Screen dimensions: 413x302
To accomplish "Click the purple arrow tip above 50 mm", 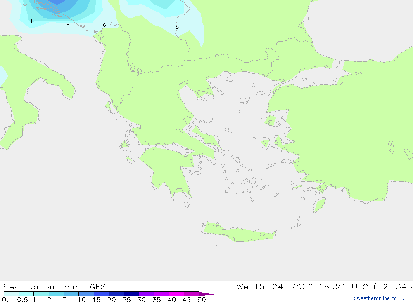I will 206,294.
